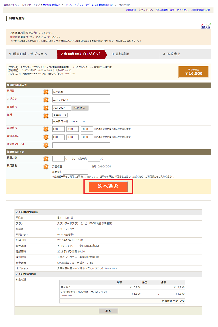
Task: Click help icon beside 通知先アドレス
Action: pos(46,145)
